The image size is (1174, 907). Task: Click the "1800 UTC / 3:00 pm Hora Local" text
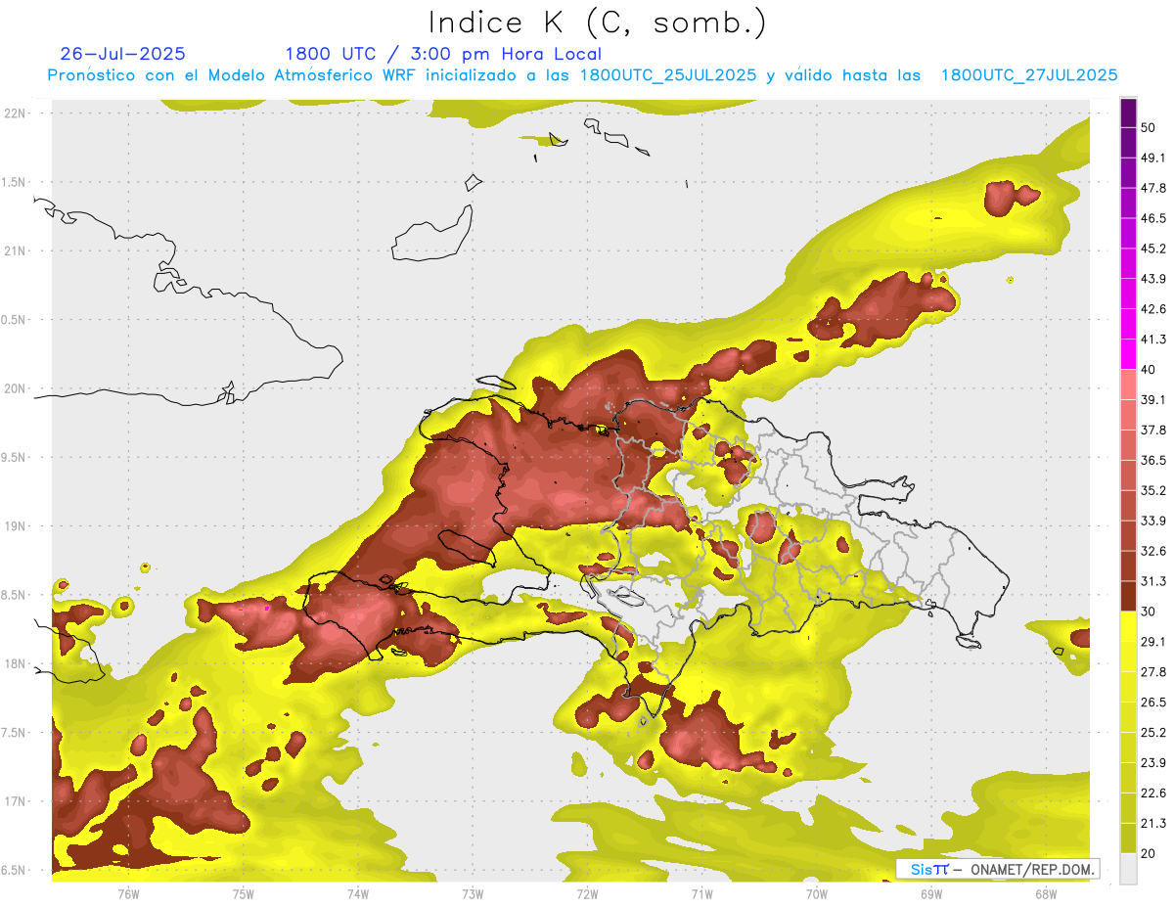[443, 54]
